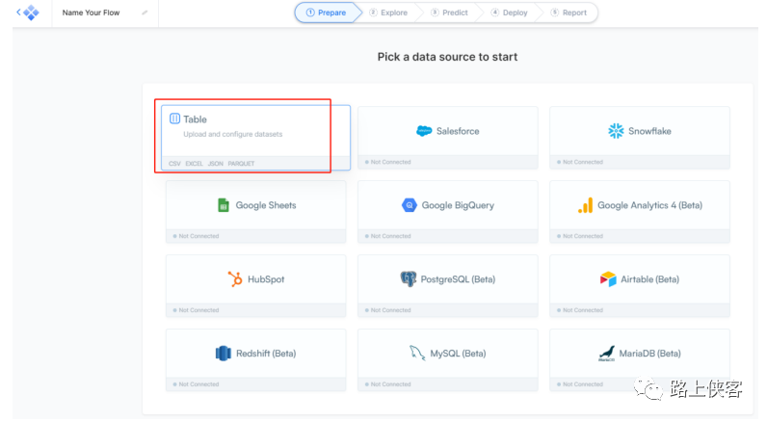767x422 pixels.
Task: Select the Prepare step tab
Action: pos(327,13)
